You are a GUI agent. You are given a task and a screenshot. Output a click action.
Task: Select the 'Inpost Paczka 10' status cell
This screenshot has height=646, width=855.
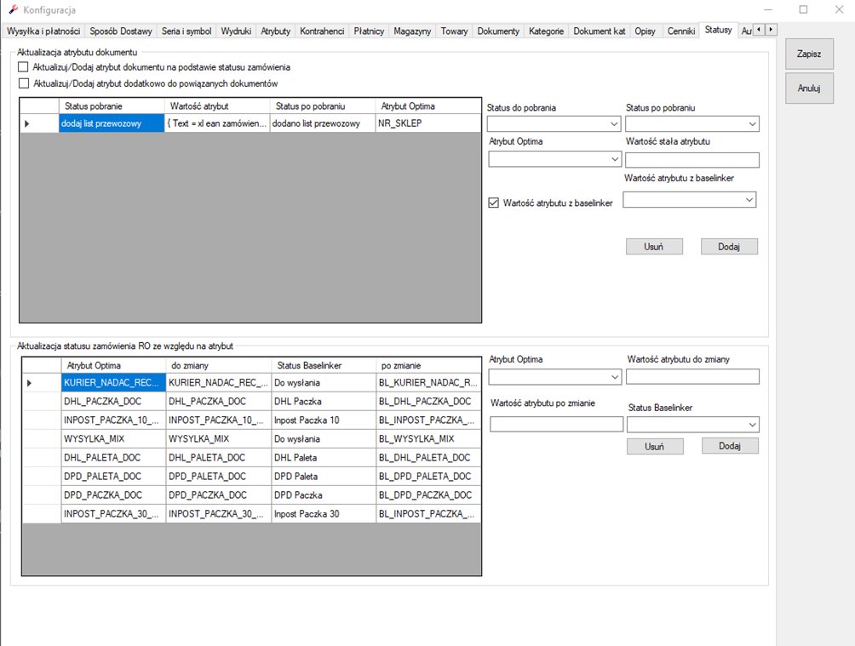click(324, 420)
